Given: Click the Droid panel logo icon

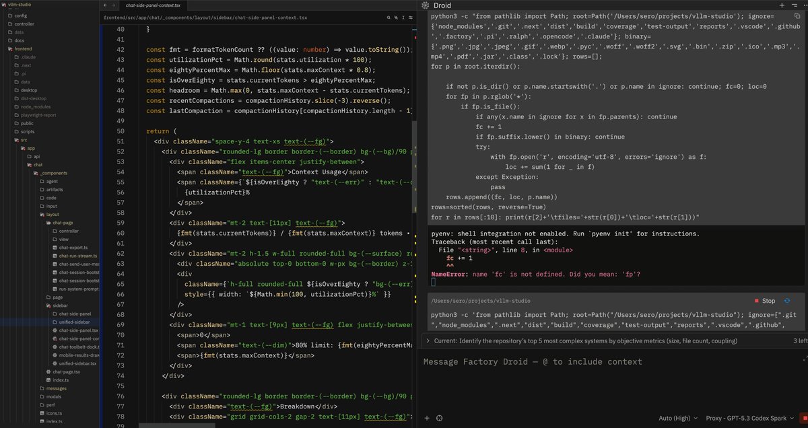Looking at the screenshot, I should click(426, 5).
